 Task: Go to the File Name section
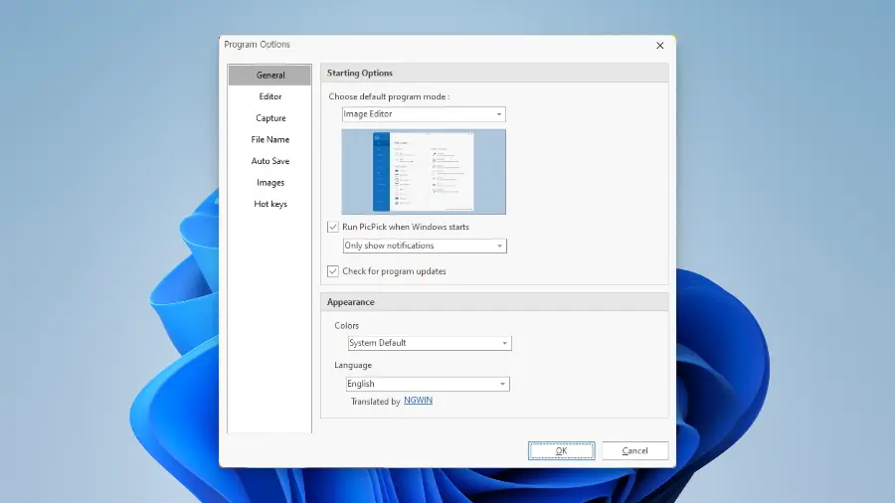click(x=269, y=140)
